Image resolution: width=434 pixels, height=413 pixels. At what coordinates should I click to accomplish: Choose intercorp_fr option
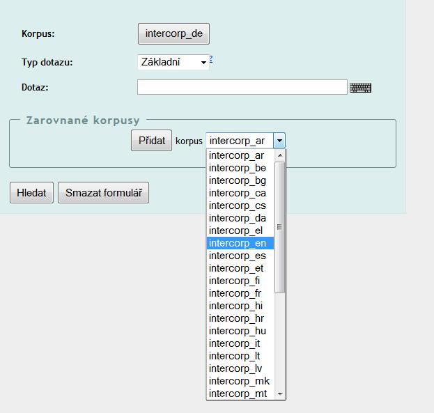click(x=240, y=293)
